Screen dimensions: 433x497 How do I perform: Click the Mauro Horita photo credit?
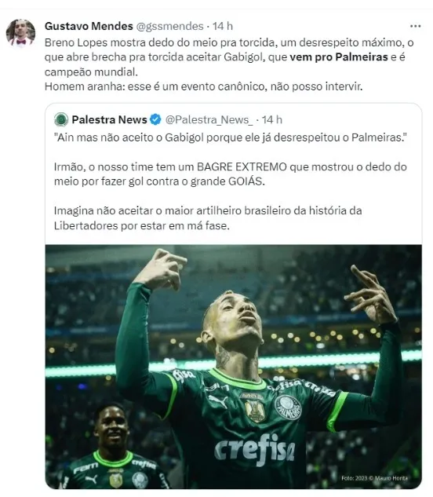tap(374, 478)
